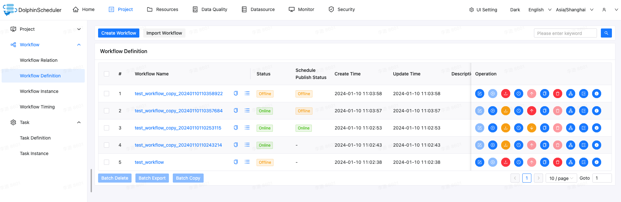This screenshot has height=202, width=621.
Task: Click the clock timing icon in row 4
Action: [518, 145]
